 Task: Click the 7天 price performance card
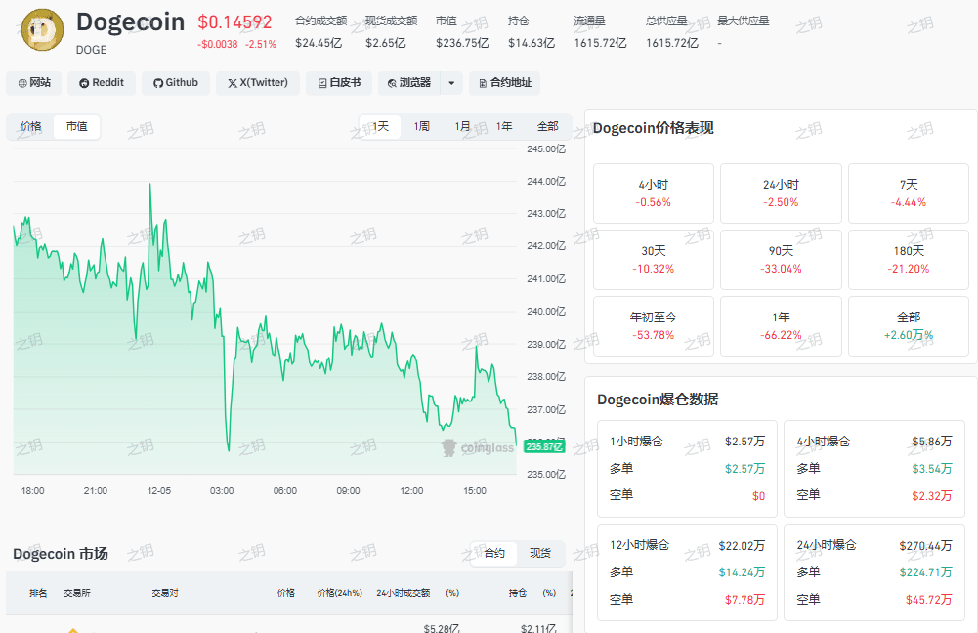pos(909,193)
